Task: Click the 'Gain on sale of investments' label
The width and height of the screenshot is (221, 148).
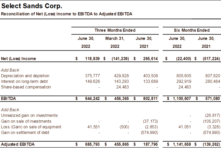Action: [26, 121]
